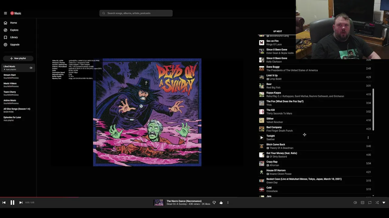The height and width of the screenshot is (218, 389).
Task: Toggle captions in player bar
Action: point(363,203)
